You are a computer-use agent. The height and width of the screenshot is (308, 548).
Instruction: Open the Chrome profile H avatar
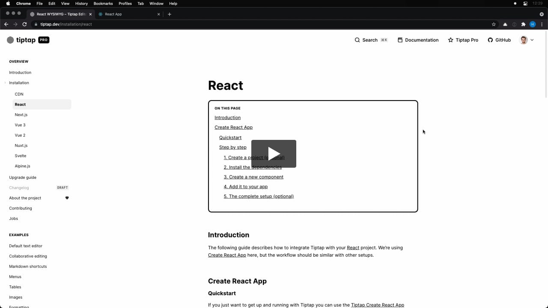[533, 24]
